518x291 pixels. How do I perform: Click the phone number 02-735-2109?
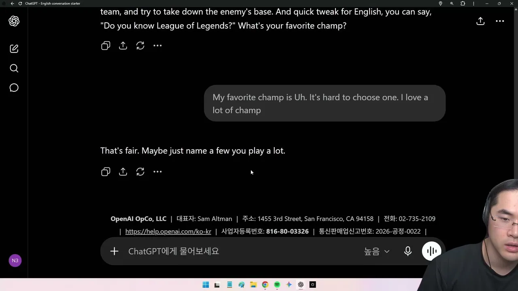click(417, 219)
